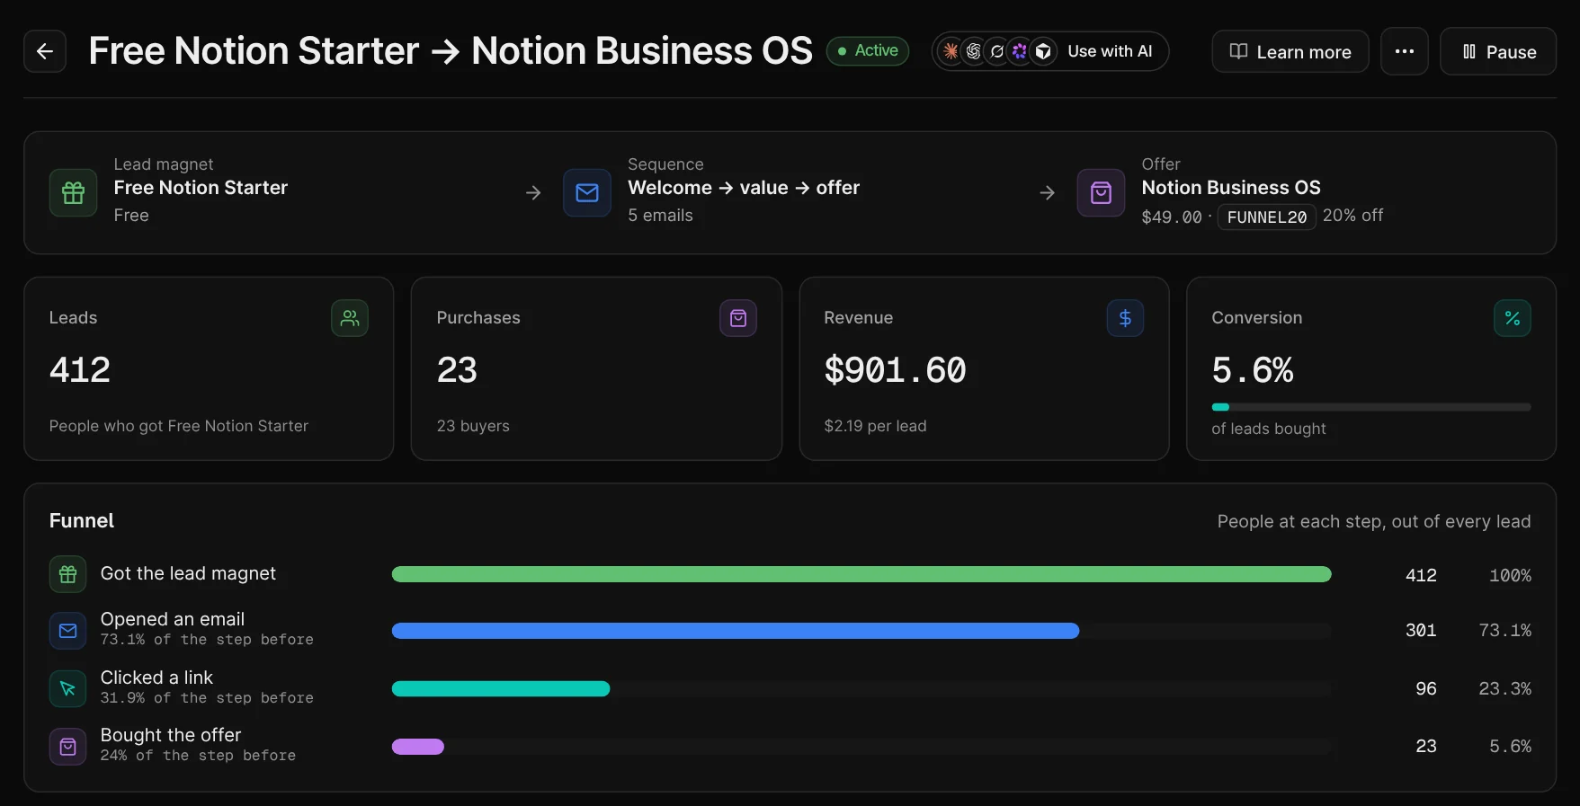This screenshot has height=806, width=1580.
Task: Click the '24% of the step before' text
Action: pyautogui.click(x=198, y=756)
